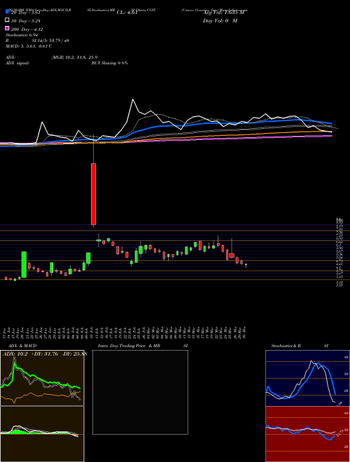The width and height of the screenshot is (350, 462).
Task: Click the white 50 Day EMA legend swatch
Action: tap(7, 20)
